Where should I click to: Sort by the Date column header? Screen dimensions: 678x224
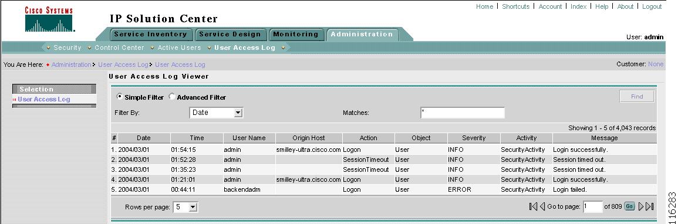[x=144, y=138]
